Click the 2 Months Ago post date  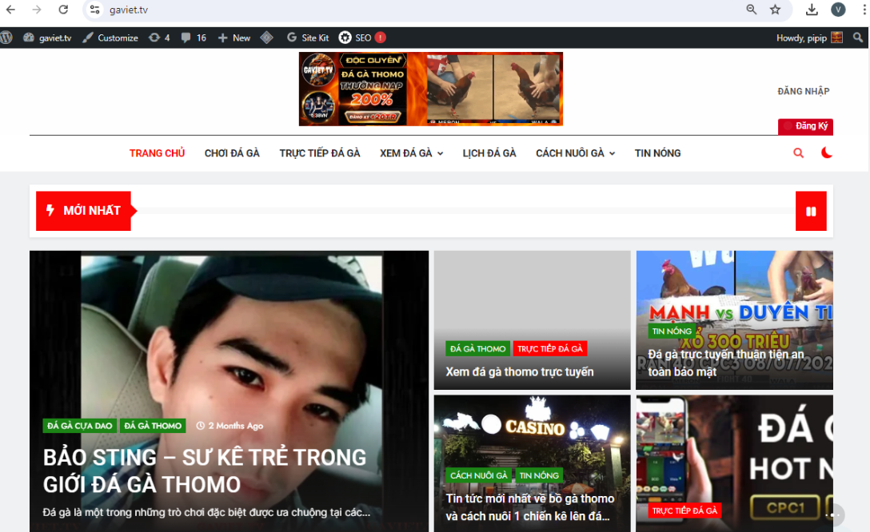click(x=229, y=426)
